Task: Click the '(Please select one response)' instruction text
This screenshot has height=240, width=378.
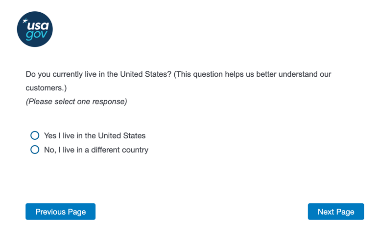Action: point(76,102)
